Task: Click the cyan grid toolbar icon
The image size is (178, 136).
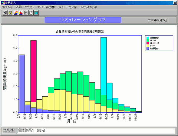Action: pos(36,13)
